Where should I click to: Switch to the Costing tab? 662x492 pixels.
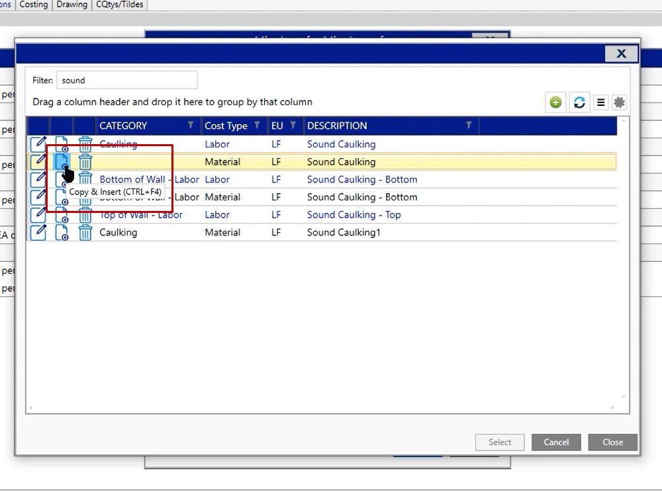pyautogui.click(x=33, y=5)
